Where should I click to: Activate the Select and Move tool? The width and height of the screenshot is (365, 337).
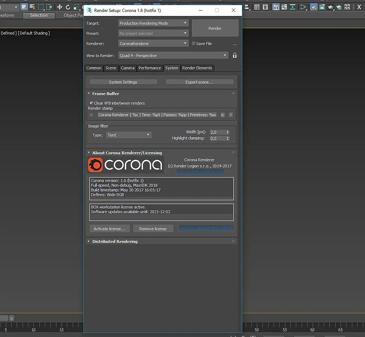[60, 7]
